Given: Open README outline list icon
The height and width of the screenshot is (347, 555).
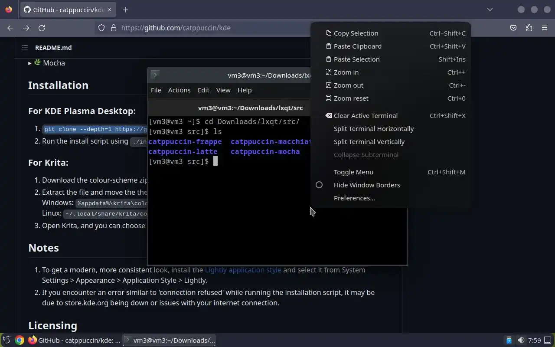Looking at the screenshot, I should tap(24, 48).
